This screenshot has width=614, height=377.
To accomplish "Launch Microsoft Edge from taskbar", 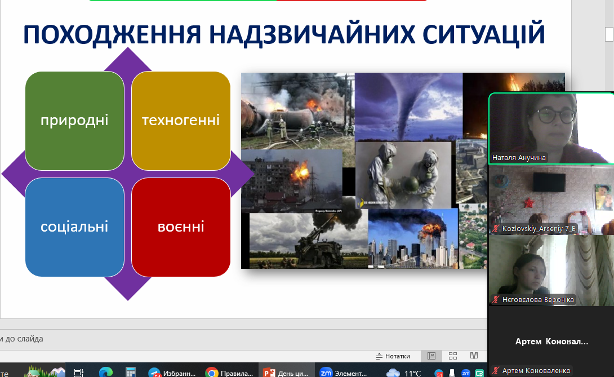I will [x=106, y=372].
